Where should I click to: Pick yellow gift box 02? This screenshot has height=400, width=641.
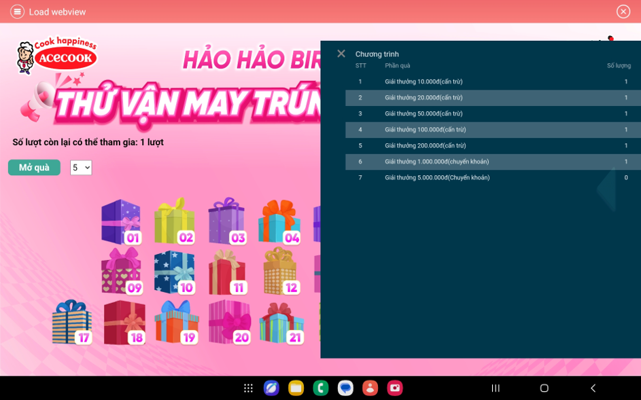pyautogui.click(x=174, y=221)
